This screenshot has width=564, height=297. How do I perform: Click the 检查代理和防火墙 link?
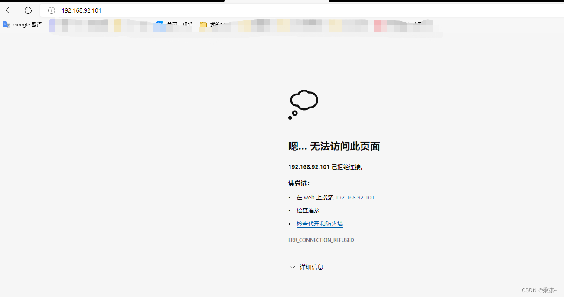coord(319,224)
